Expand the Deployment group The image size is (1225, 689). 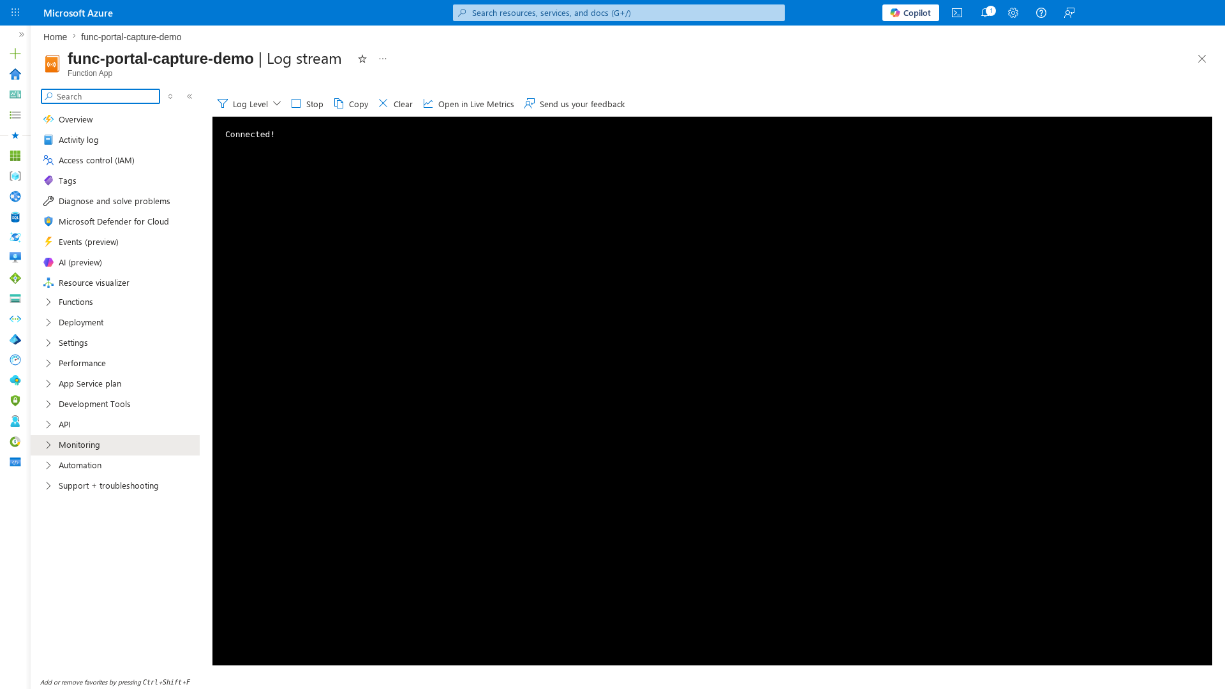tap(115, 323)
